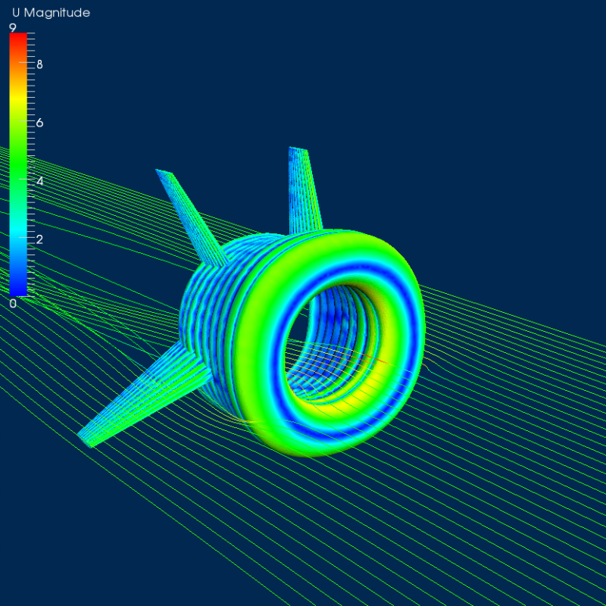Click the legend tick label 2

pyautogui.click(x=39, y=239)
